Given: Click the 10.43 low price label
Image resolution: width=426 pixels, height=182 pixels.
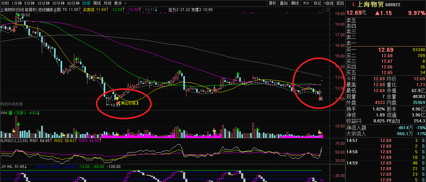Looking at the screenshot, I should coord(116,105).
